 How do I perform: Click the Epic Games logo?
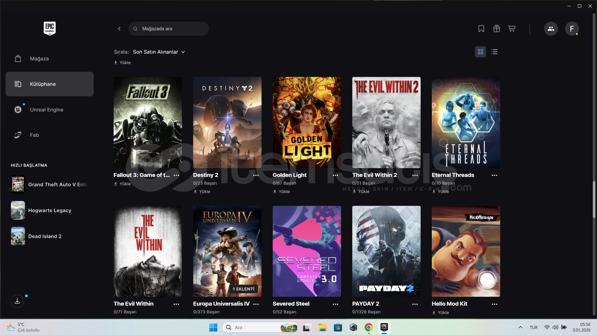coord(50,29)
